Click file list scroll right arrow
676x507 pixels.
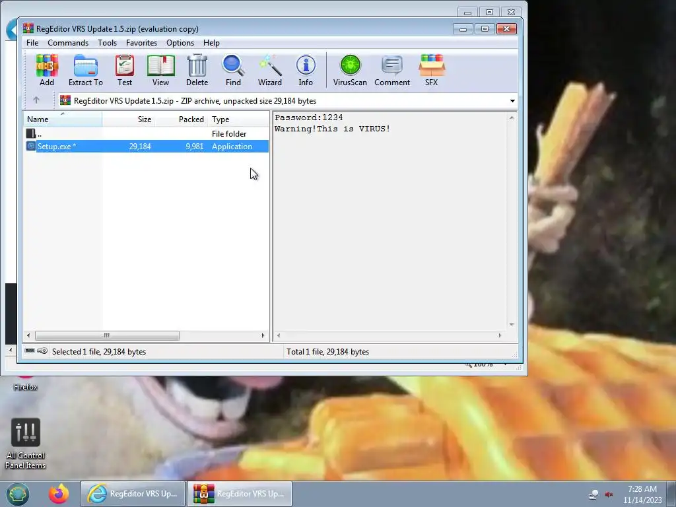pyautogui.click(x=263, y=335)
